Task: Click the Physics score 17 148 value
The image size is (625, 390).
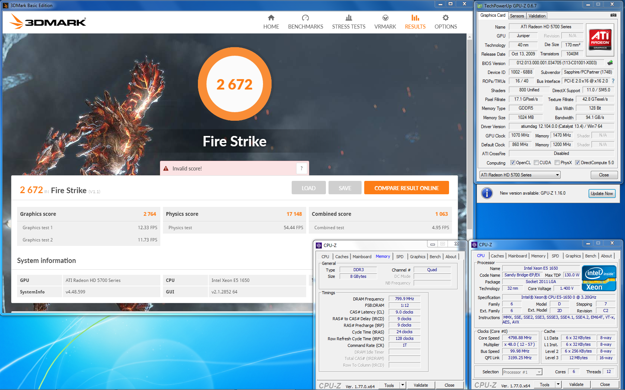Action: pyautogui.click(x=294, y=214)
